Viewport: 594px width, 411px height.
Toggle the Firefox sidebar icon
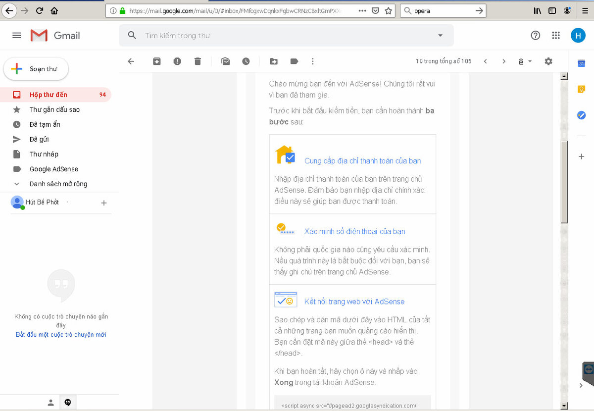[x=552, y=10]
